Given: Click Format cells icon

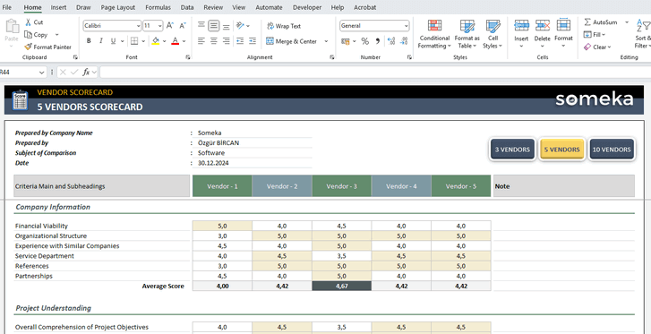Looking at the screenshot, I should click(x=563, y=24).
